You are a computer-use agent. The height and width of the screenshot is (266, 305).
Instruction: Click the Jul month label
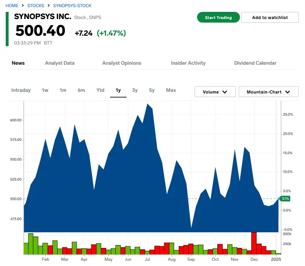(147, 259)
